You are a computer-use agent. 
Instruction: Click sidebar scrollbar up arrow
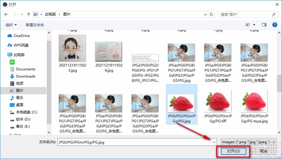49,33
